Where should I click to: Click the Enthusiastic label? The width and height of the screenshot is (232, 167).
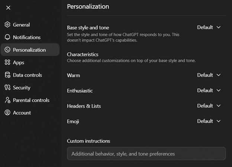[80, 91]
